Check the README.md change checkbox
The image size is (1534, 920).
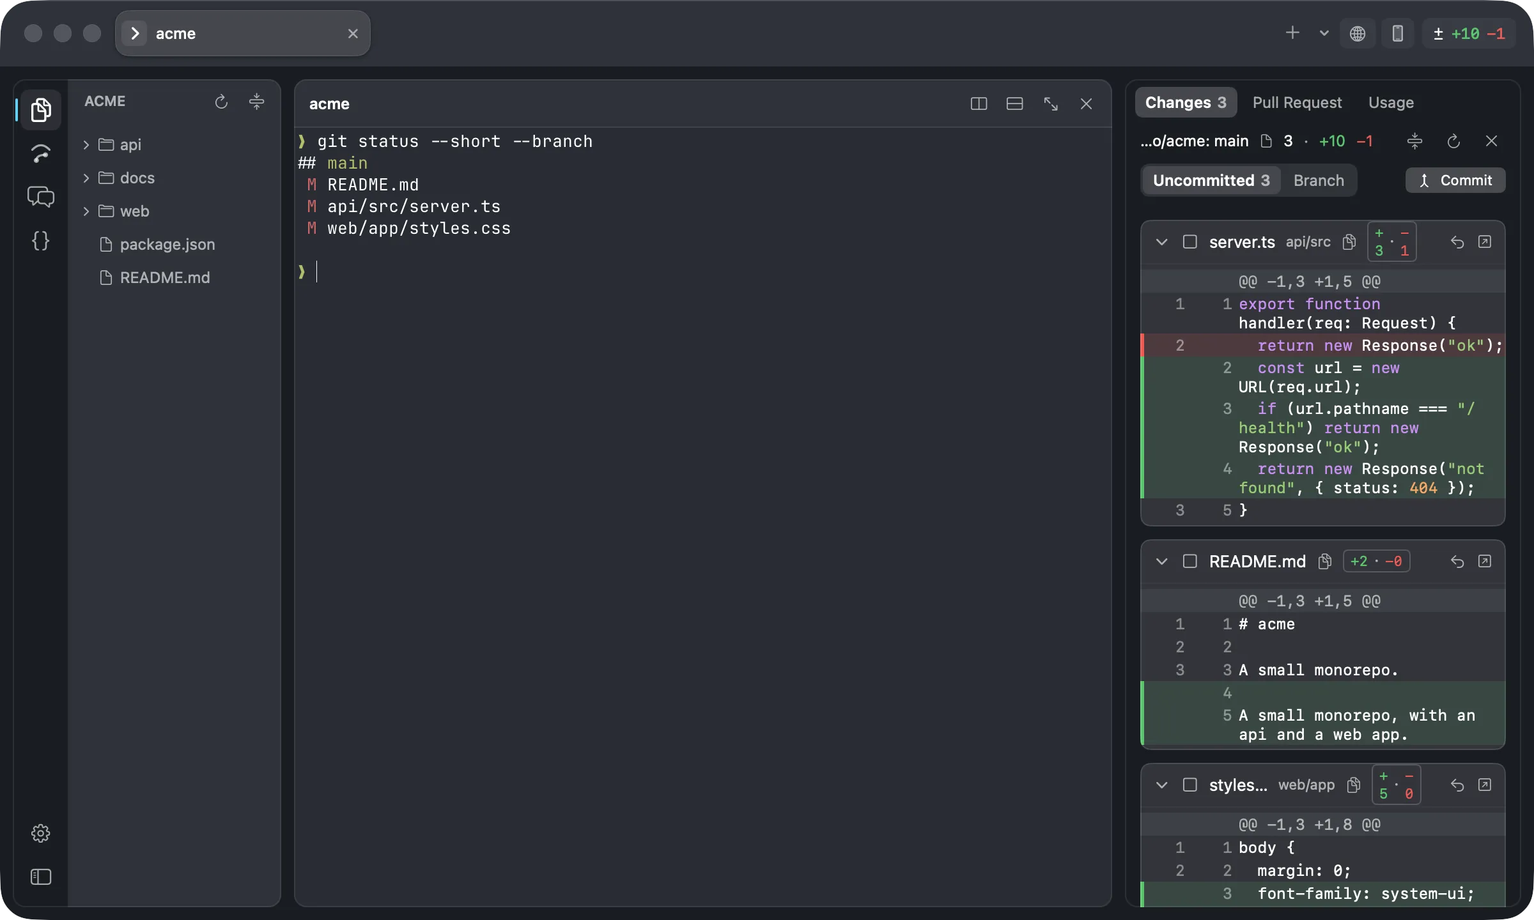(1189, 561)
